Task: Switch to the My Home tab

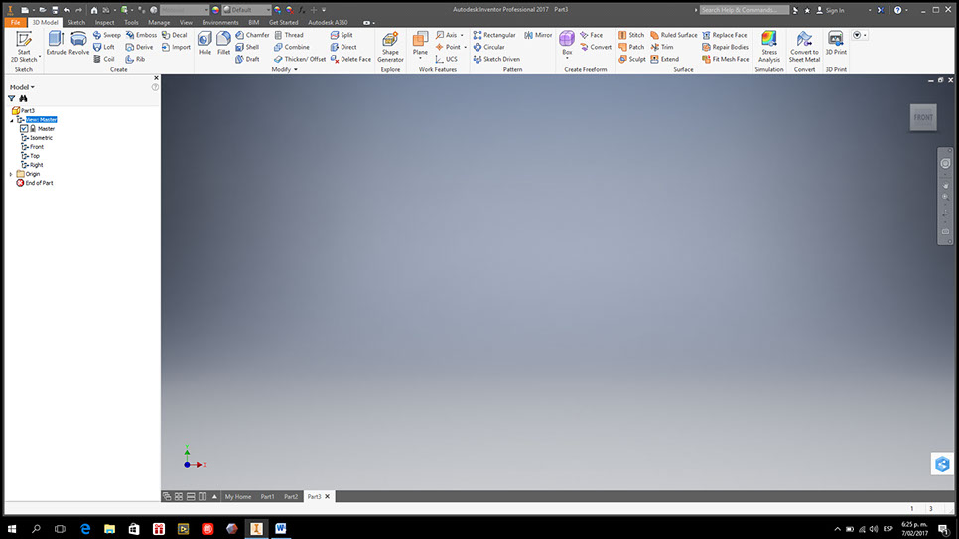Action: click(238, 496)
